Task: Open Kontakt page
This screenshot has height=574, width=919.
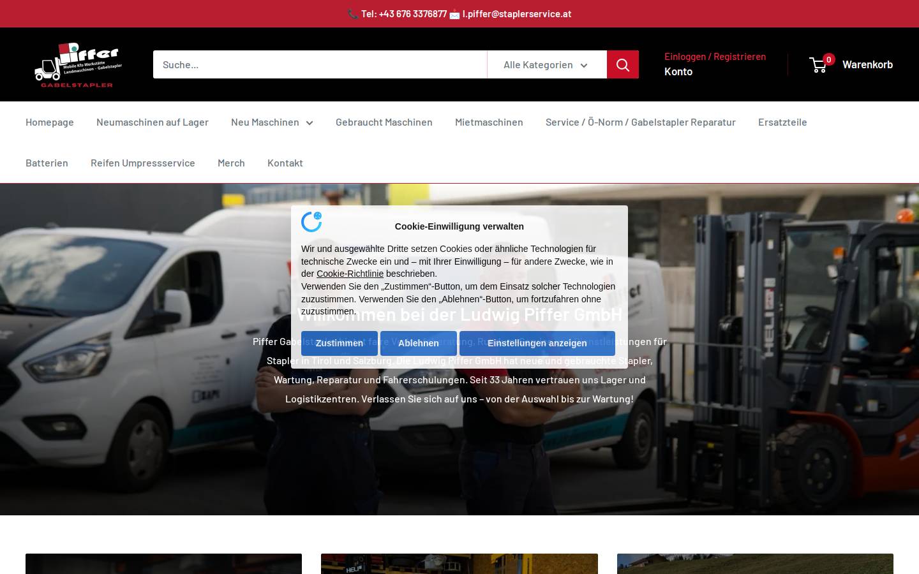Action: pos(285,163)
